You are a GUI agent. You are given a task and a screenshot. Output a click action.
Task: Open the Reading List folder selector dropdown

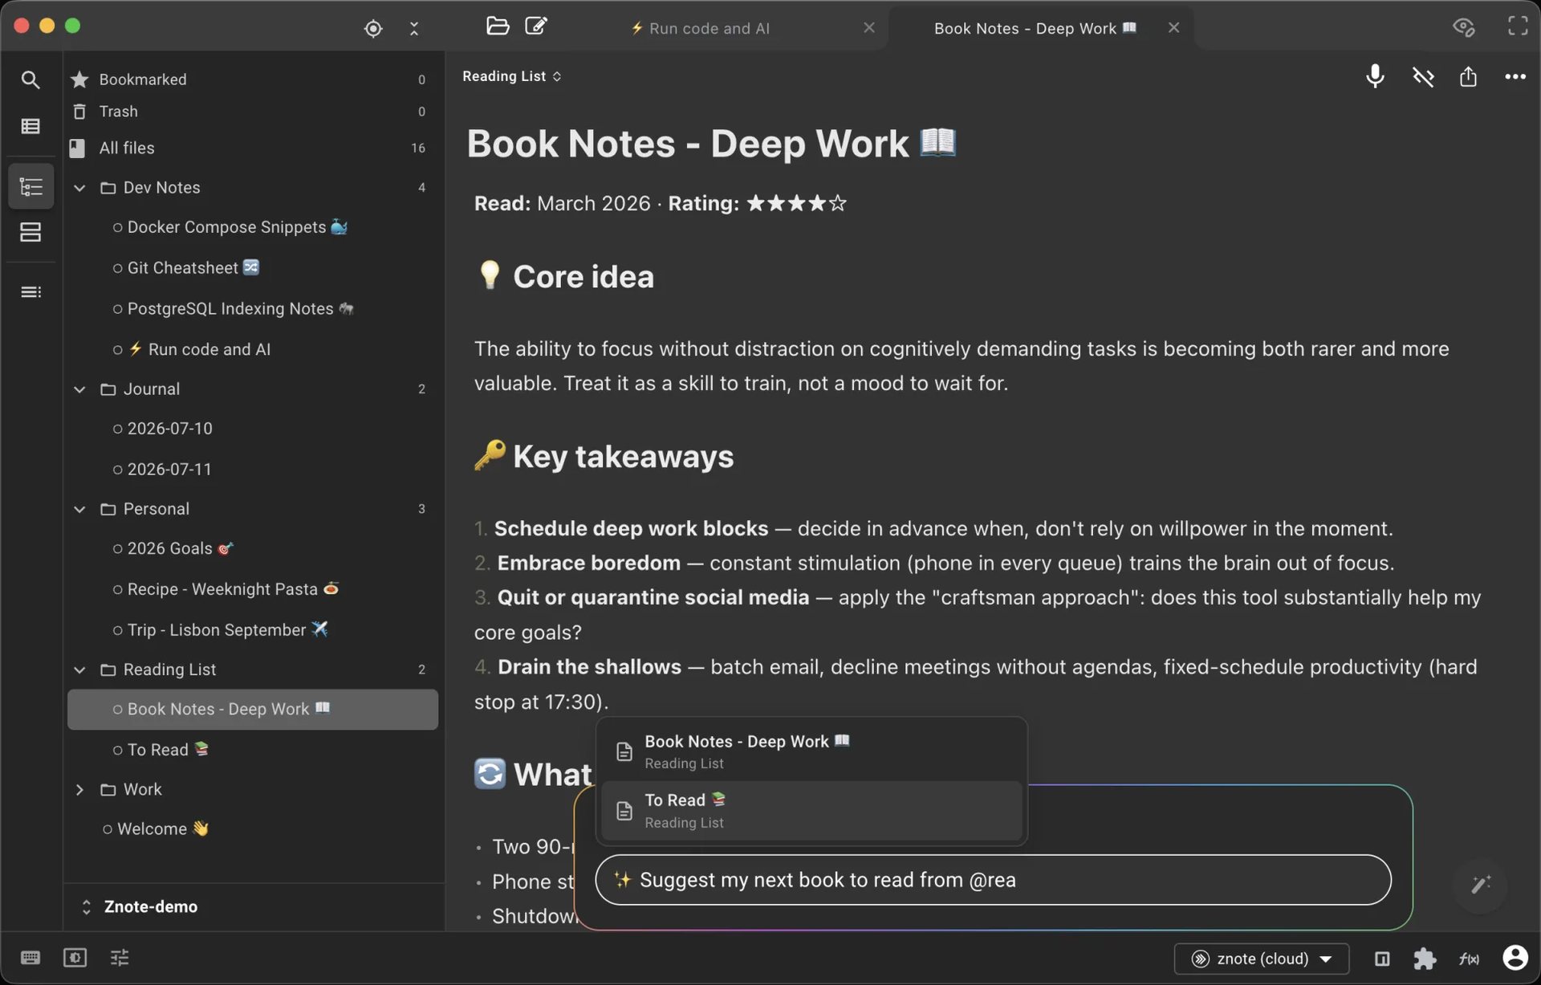coord(511,76)
